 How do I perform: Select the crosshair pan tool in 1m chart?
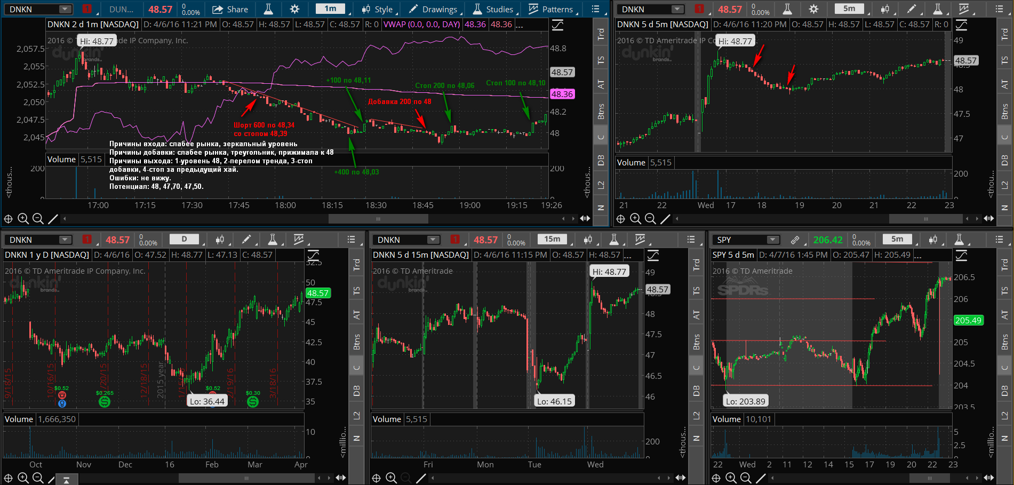(8, 218)
